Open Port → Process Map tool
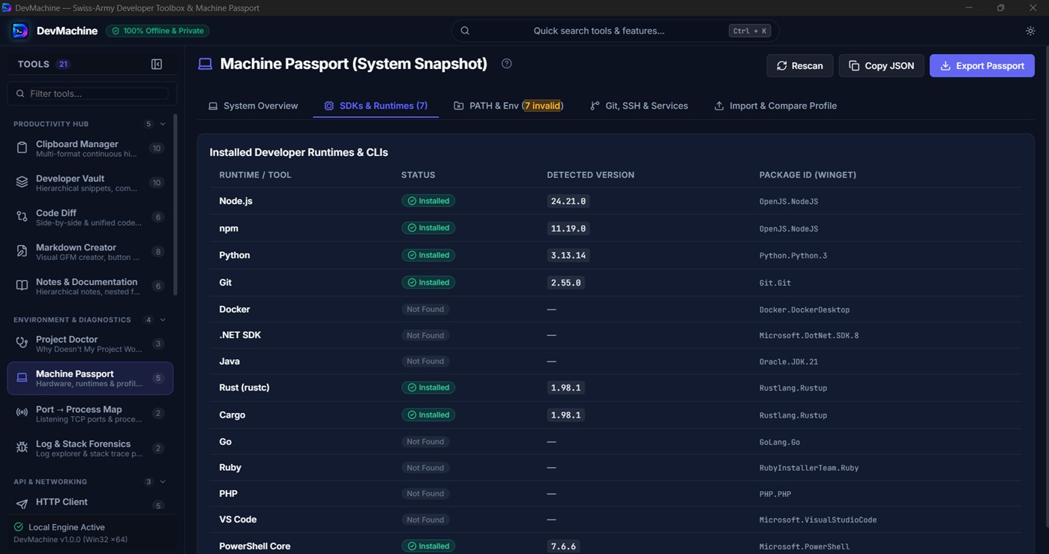Viewport: 1049px width, 554px height. point(90,414)
